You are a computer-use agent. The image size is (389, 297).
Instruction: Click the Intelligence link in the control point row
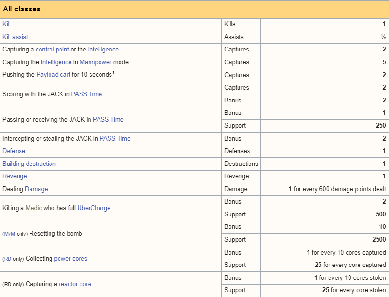[103, 50]
